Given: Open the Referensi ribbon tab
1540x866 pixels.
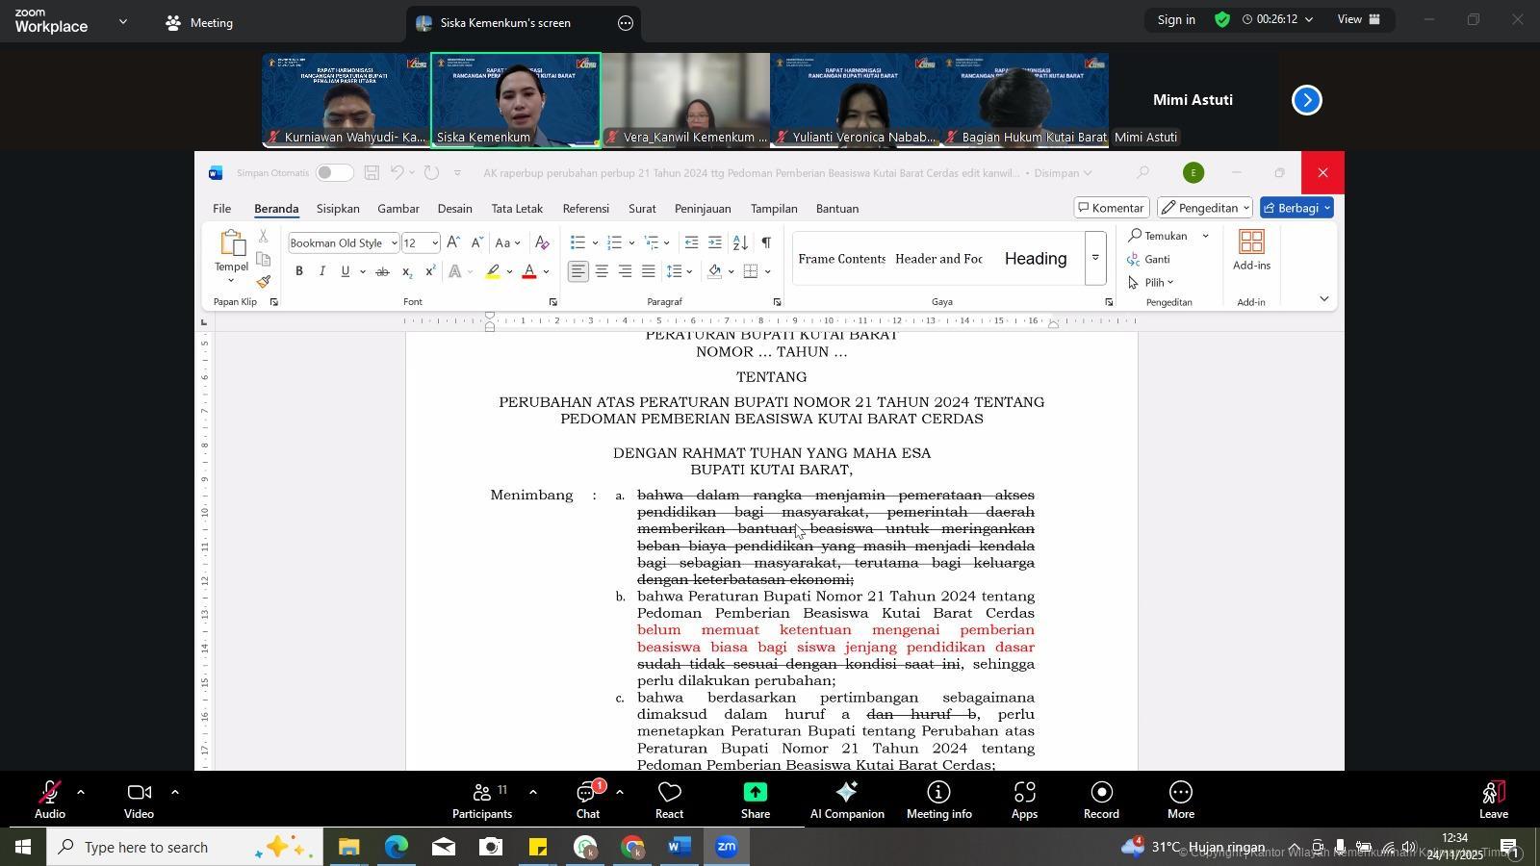Looking at the screenshot, I should click(585, 209).
